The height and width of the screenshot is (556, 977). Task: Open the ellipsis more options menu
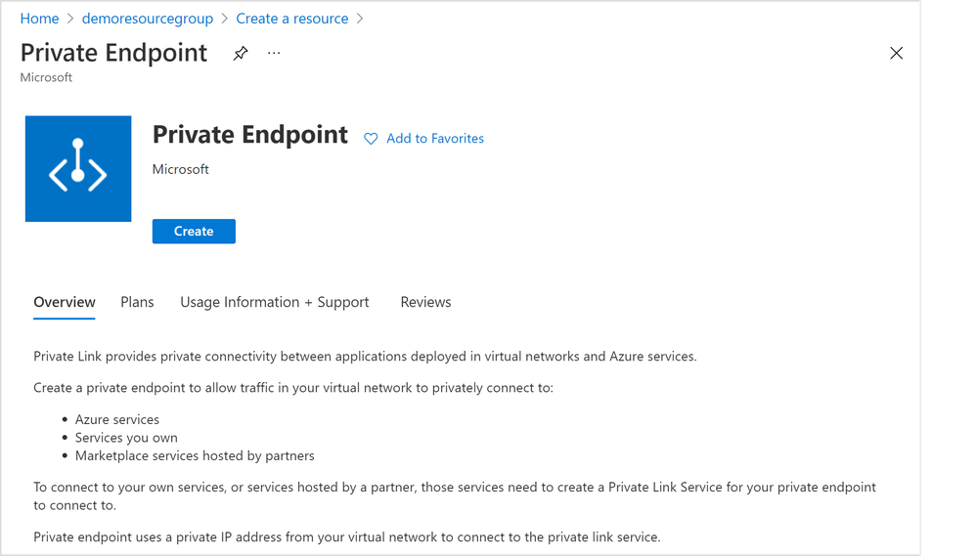click(x=274, y=54)
